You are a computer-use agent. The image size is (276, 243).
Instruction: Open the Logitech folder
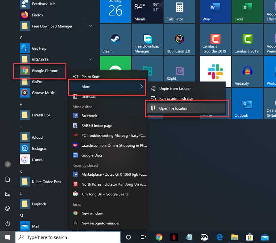pyautogui.click(x=39, y=204)
